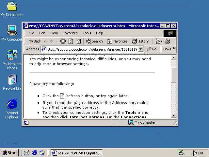209x157 pixels.
Task: Click the network tray icon
Action: (x=181, y=153)
